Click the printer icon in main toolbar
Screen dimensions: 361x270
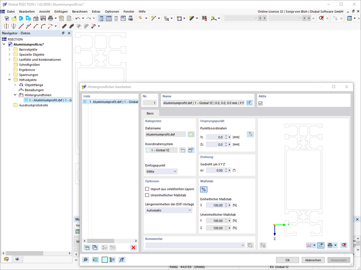[50, 18]
